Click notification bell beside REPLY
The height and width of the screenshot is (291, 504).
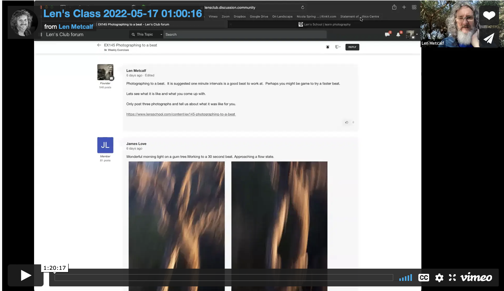tap(328, 47)
